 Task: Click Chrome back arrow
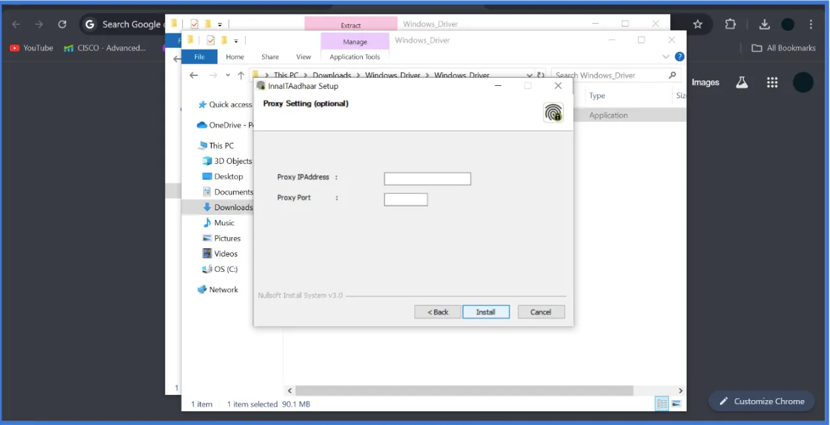(x=16, y=24)
